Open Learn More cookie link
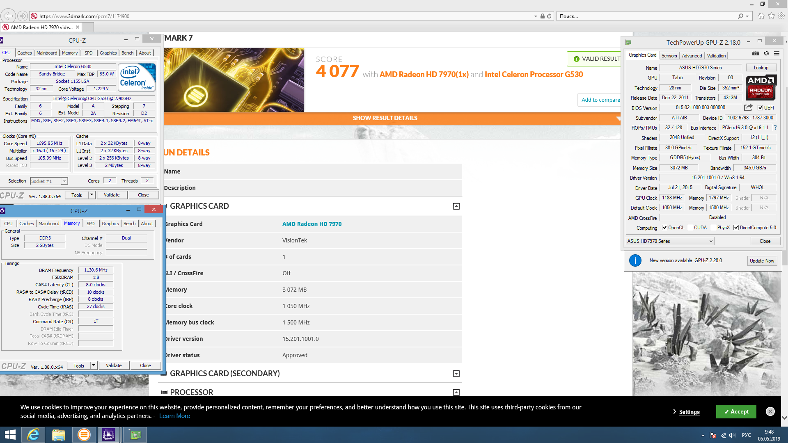 coord(174,416)
